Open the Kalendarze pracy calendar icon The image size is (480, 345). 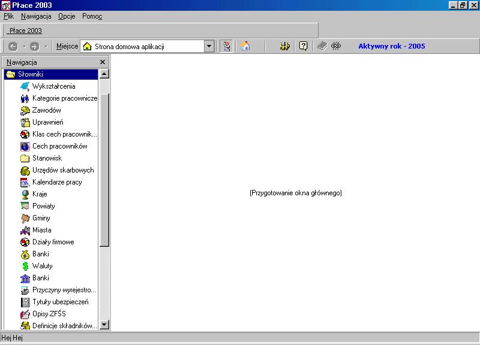click(25, 182)
